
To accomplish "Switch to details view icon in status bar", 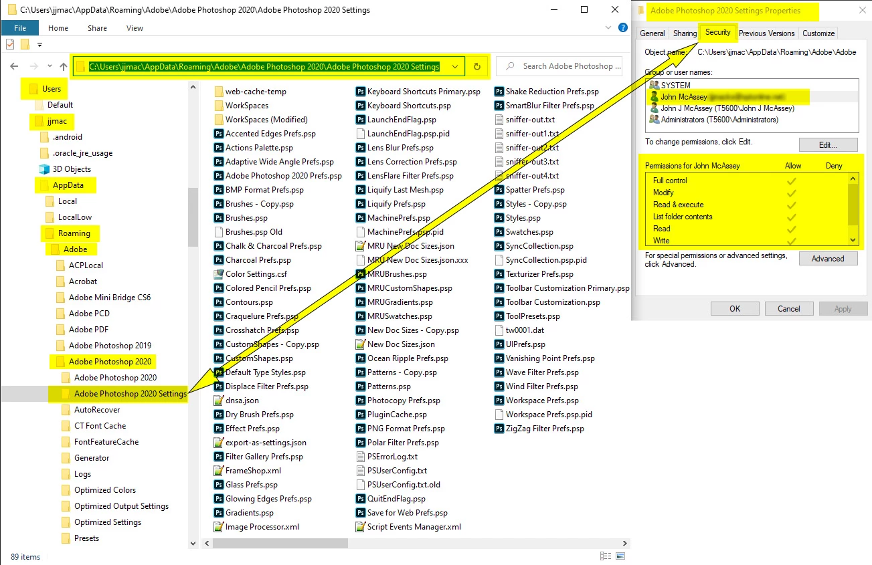I will tap(606, 556).
